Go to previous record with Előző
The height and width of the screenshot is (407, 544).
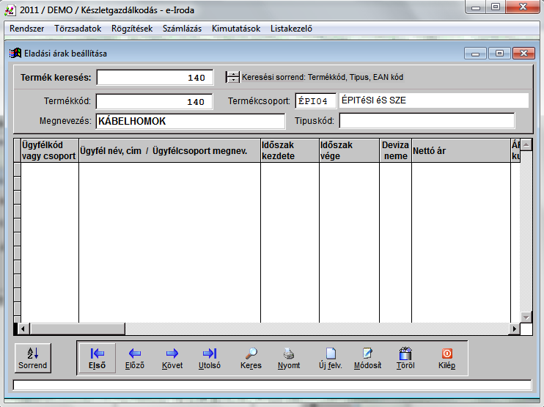point(135,358)
